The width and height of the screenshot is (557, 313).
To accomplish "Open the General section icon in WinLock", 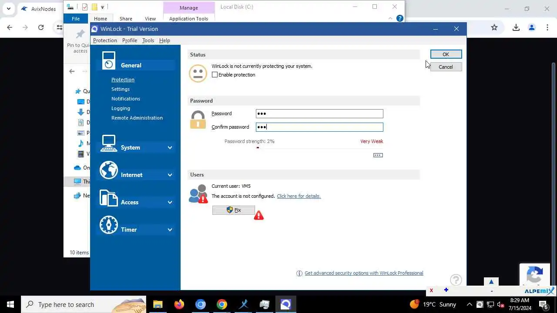I will (x=109, y=61).
